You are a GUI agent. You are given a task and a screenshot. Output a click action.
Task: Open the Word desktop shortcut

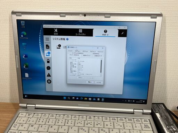[25, 56]
